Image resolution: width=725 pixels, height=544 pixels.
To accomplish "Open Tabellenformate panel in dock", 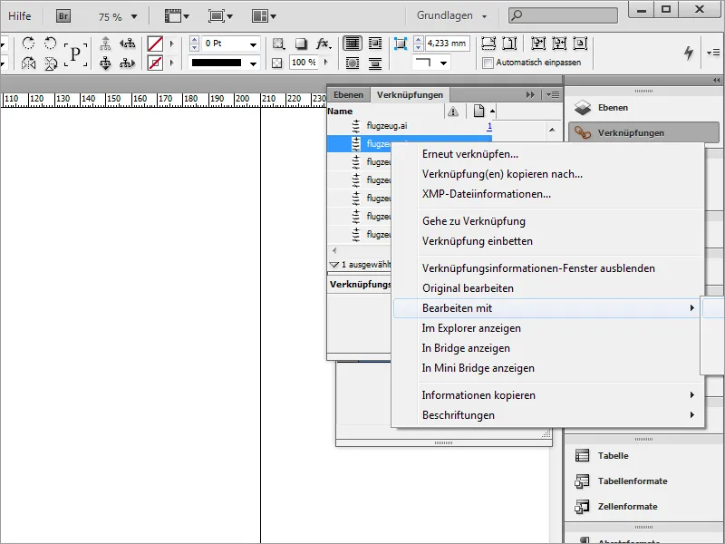I will point(643,481).
